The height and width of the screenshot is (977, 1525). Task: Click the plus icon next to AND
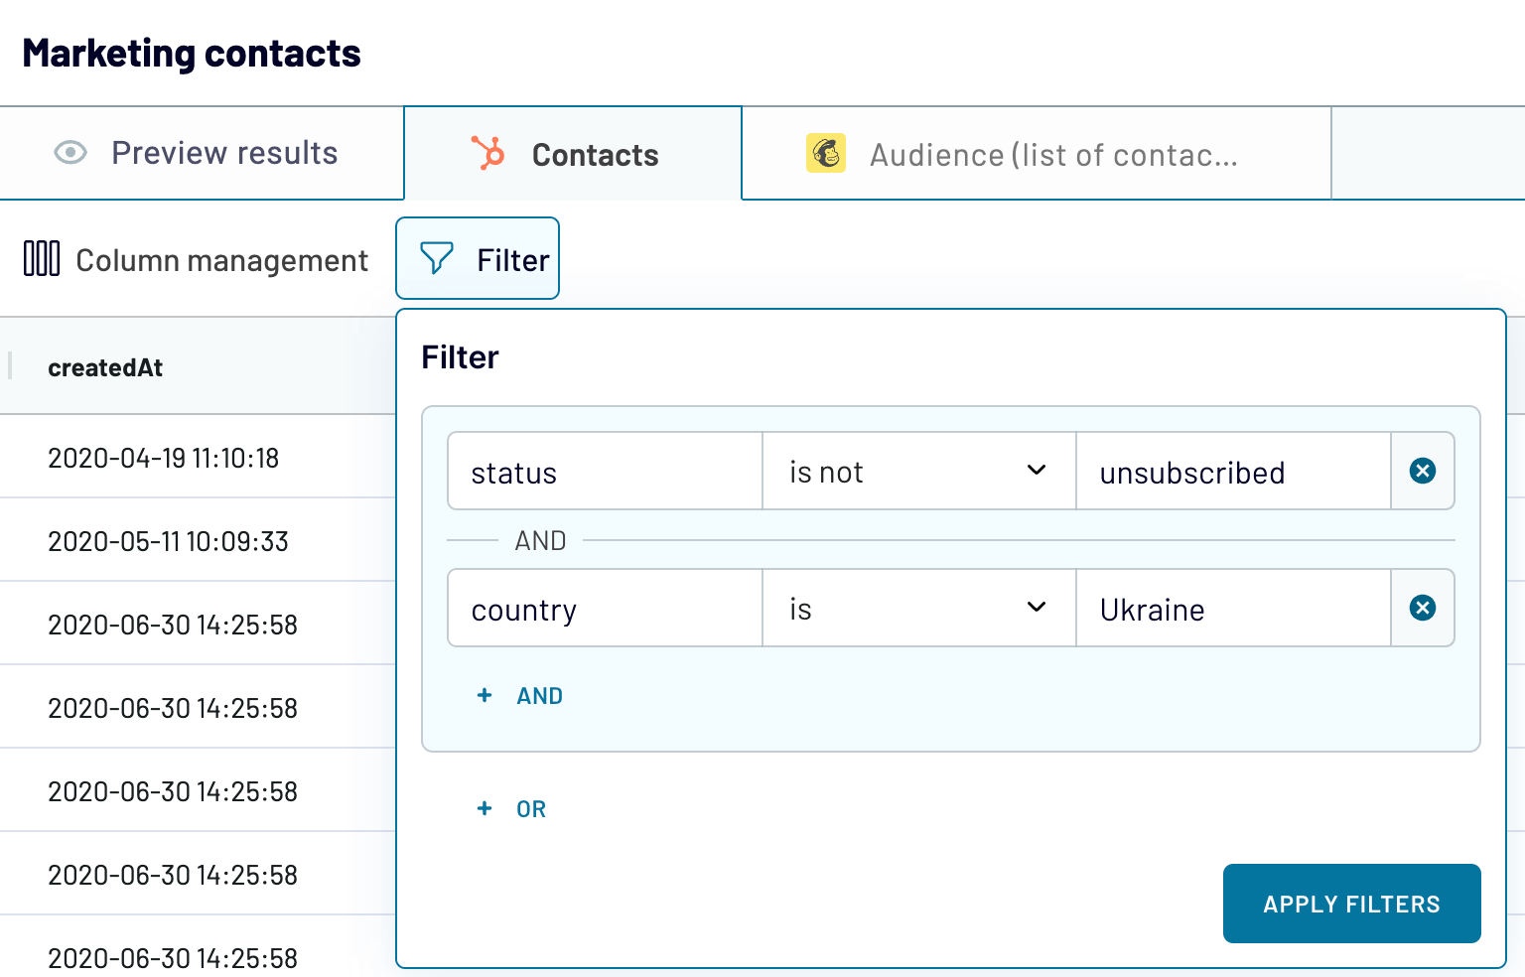(x=485, y=696)
